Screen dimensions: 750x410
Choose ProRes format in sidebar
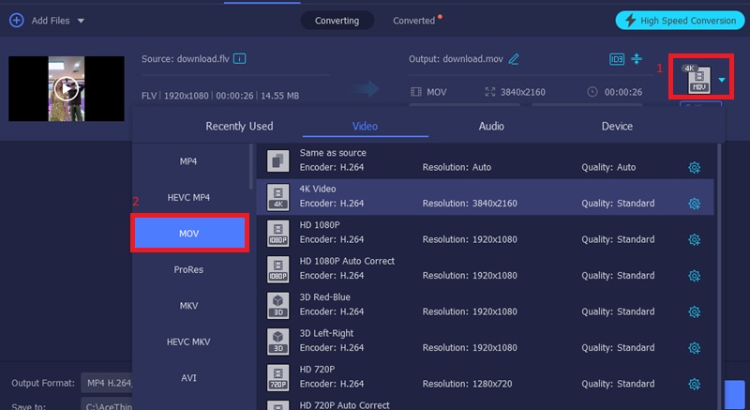[x=188, y=270]
